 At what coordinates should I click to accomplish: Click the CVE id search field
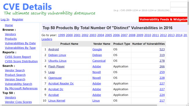coord(179,10)
